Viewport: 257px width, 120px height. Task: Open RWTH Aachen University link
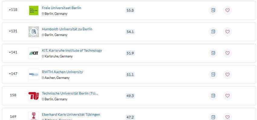[x=63, y=72]
